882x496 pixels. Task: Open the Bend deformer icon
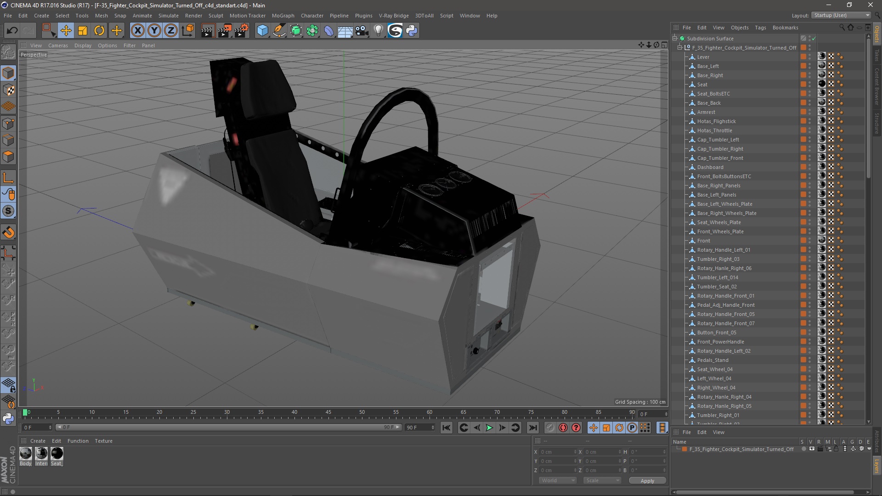329,31
